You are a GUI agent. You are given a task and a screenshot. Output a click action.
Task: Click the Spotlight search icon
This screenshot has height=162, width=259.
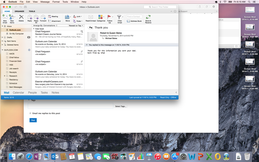click(249, 2)
